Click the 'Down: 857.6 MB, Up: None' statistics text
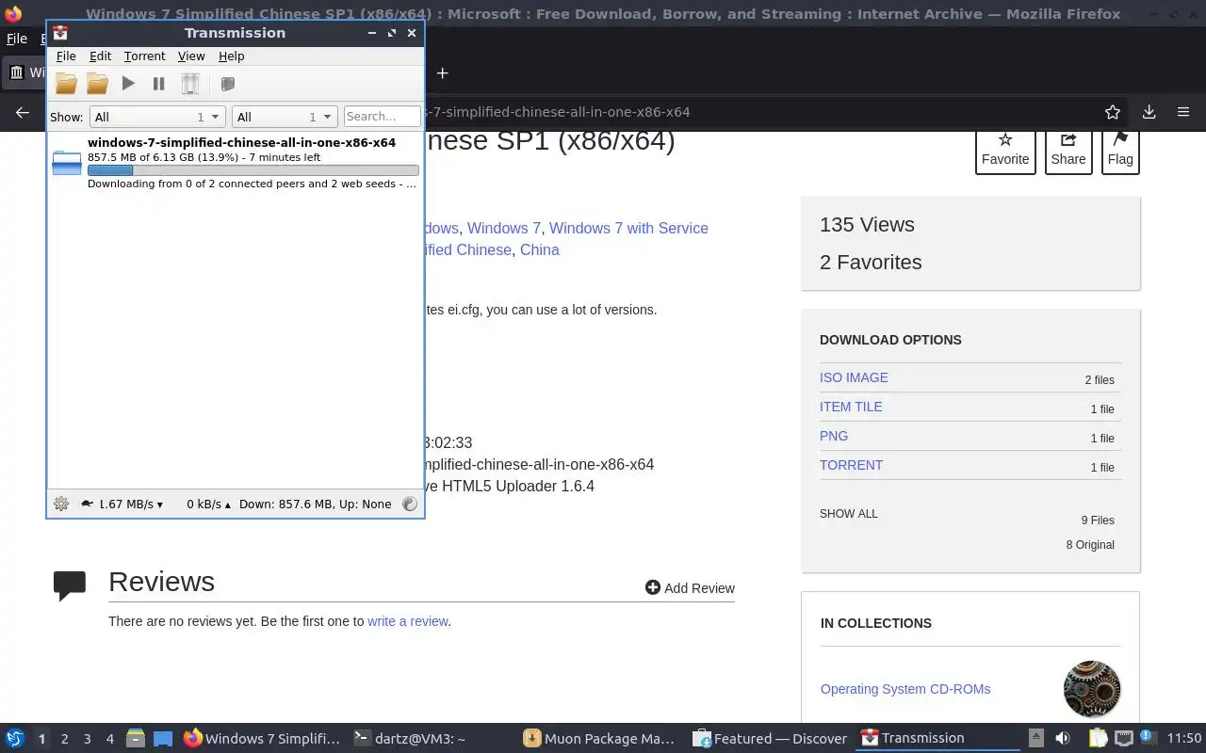The width and height of the screenshot is (1206, 753). tap(315, 504)
